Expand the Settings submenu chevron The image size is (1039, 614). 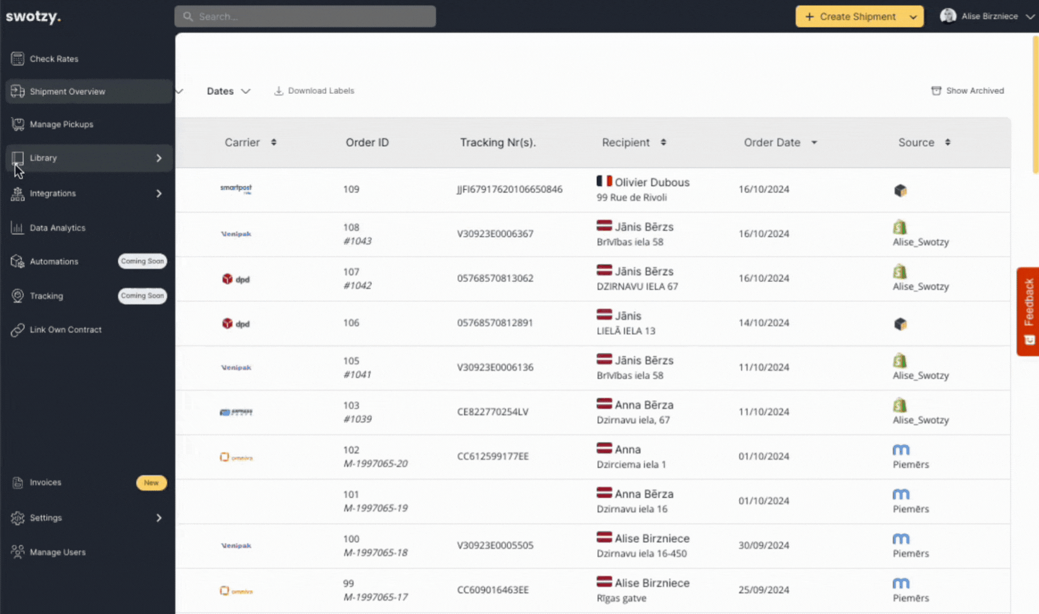point(159,517)
